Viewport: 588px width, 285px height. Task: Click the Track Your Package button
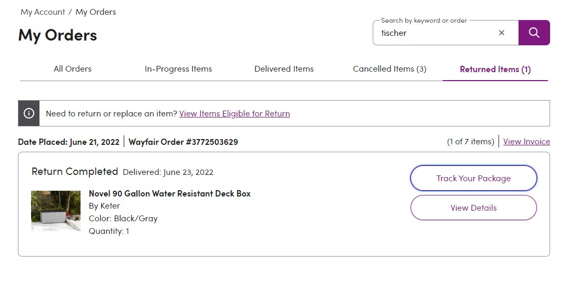click(474, 179)
